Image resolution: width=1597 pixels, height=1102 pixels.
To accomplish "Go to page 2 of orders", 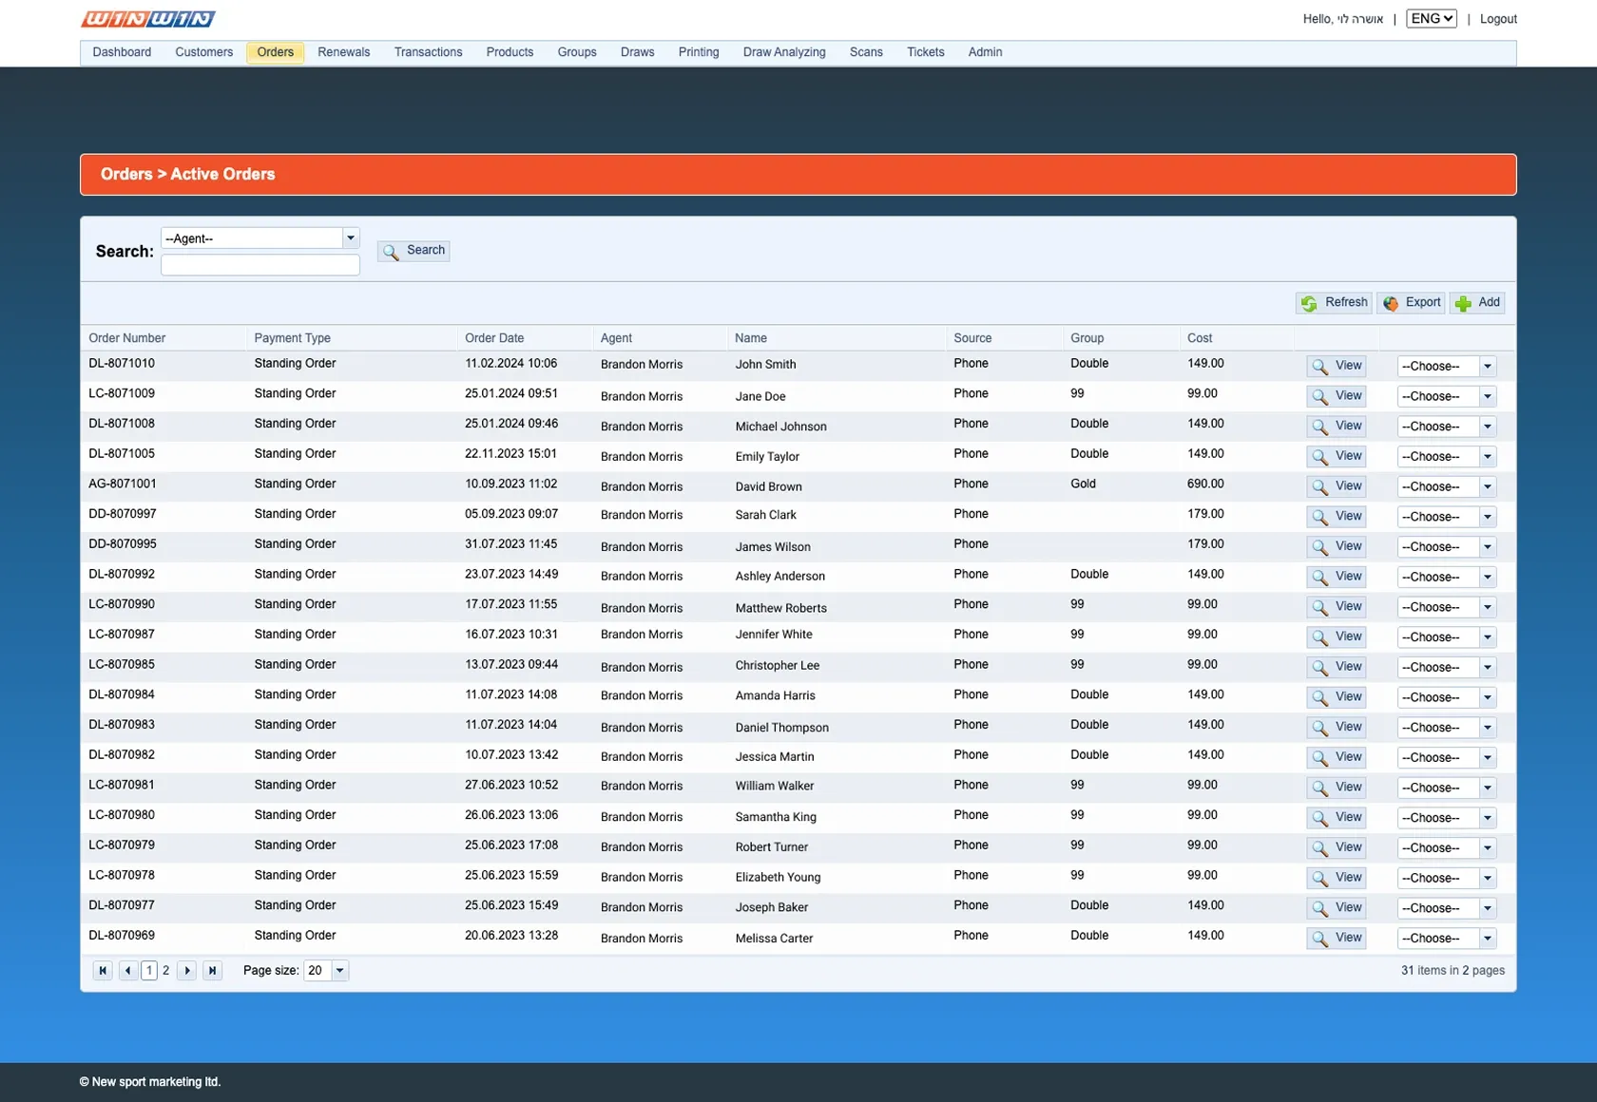I will point(166,970).
